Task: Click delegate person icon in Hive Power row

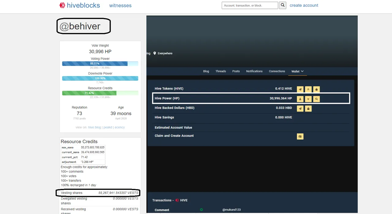Action: click(x=300, y=99)
